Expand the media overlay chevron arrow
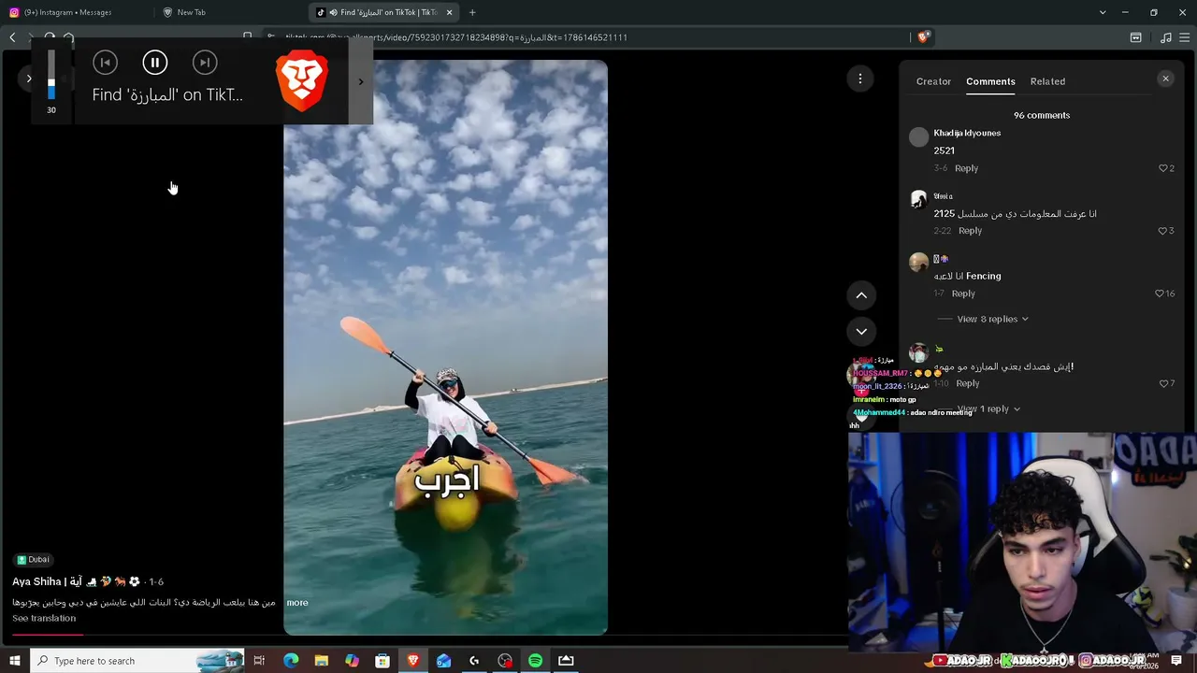The image size is (1197, 673). 361,81
